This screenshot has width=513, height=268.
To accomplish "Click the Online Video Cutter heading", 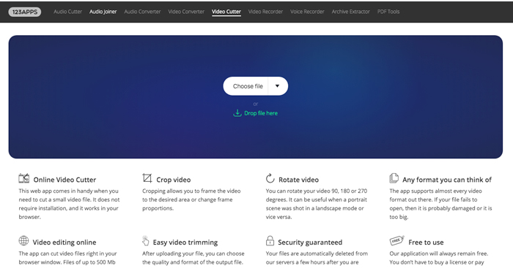I will pyautogui.click(x=64, y=180).
